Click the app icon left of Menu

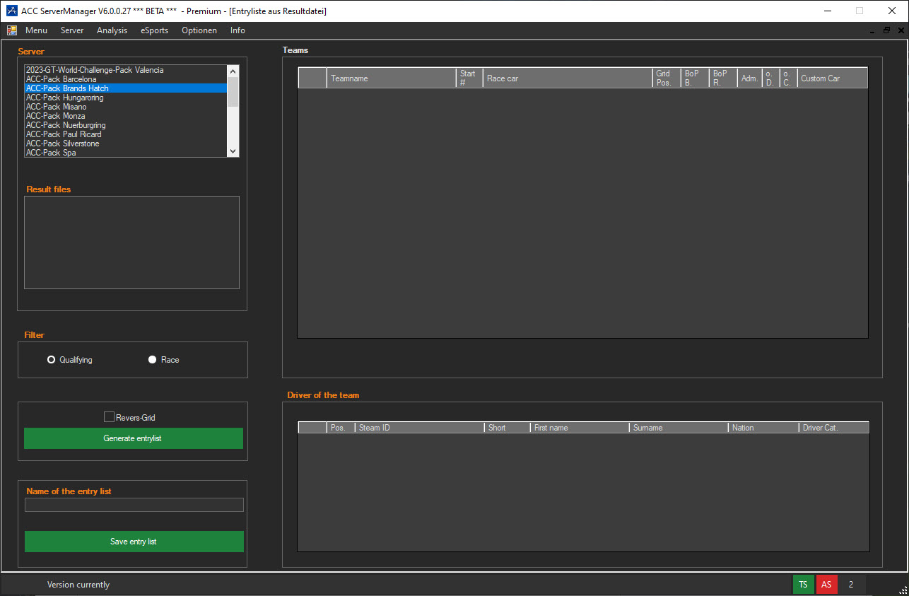[x=12, y=30]
